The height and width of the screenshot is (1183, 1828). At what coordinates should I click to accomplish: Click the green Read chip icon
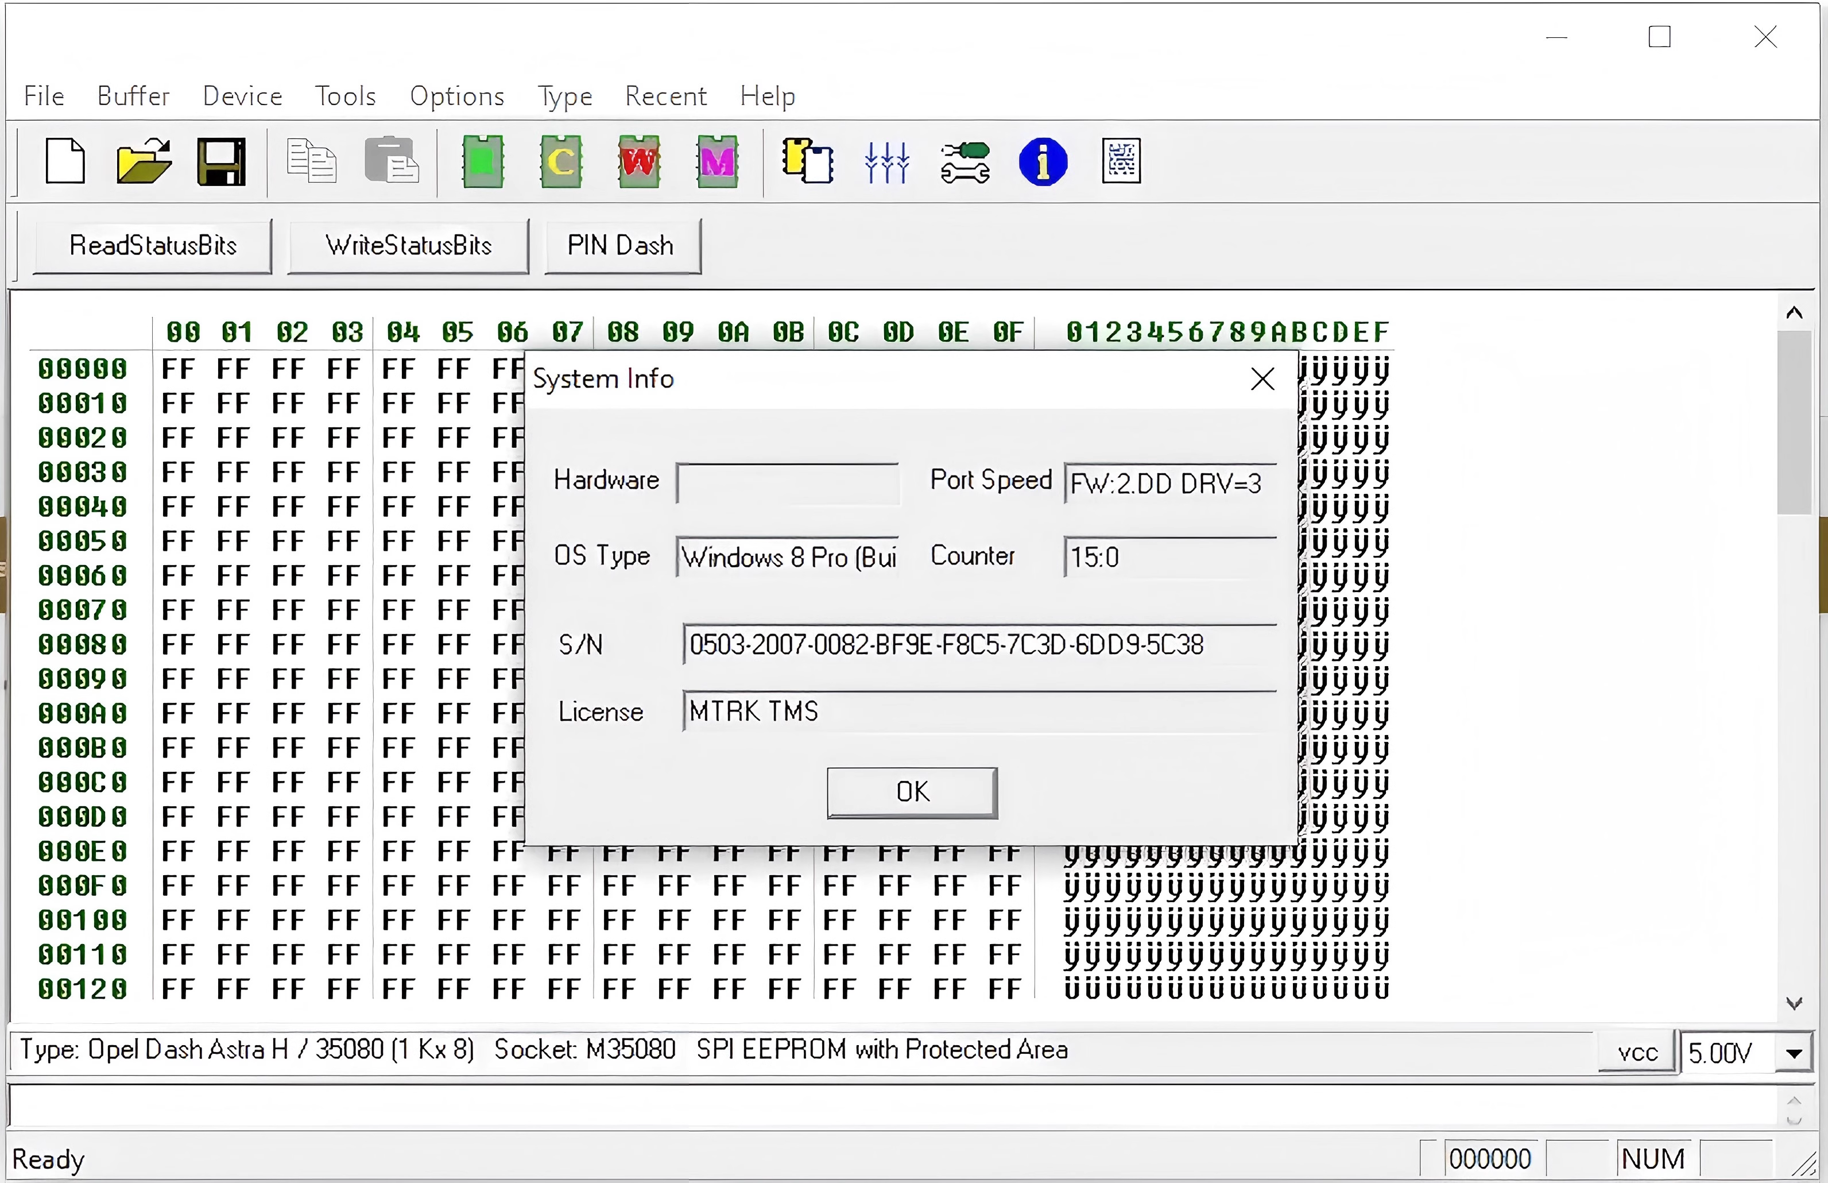pos(483,161)
